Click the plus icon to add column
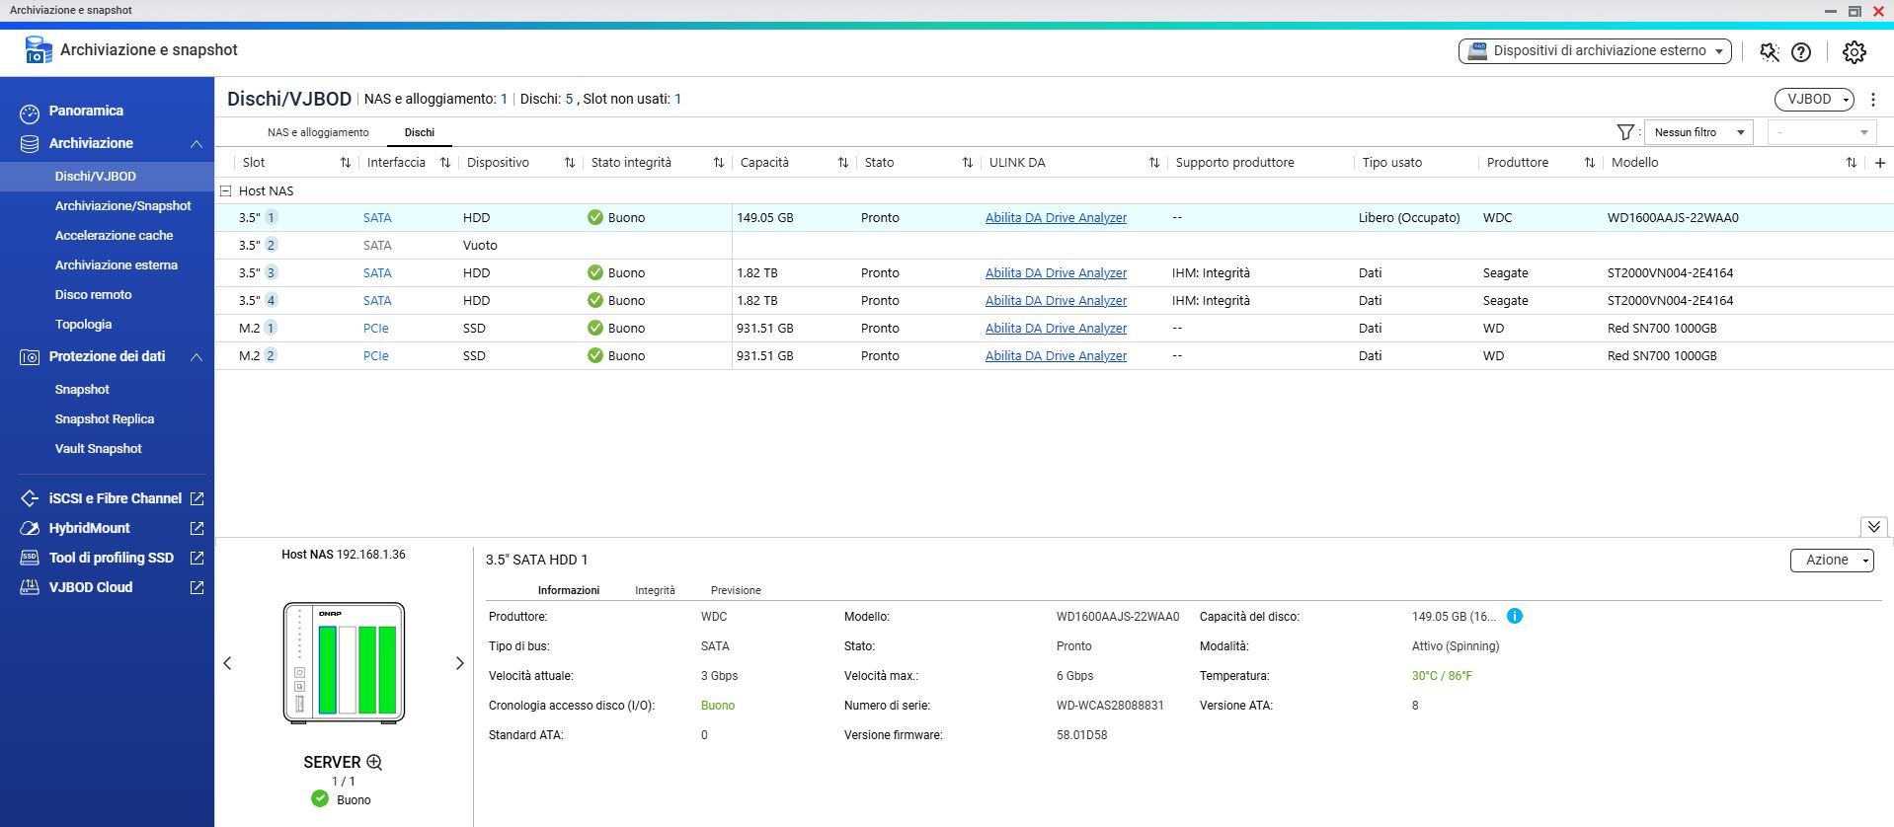The height and width of the screenshot is (827, 1894). [x=1879, y=163]
